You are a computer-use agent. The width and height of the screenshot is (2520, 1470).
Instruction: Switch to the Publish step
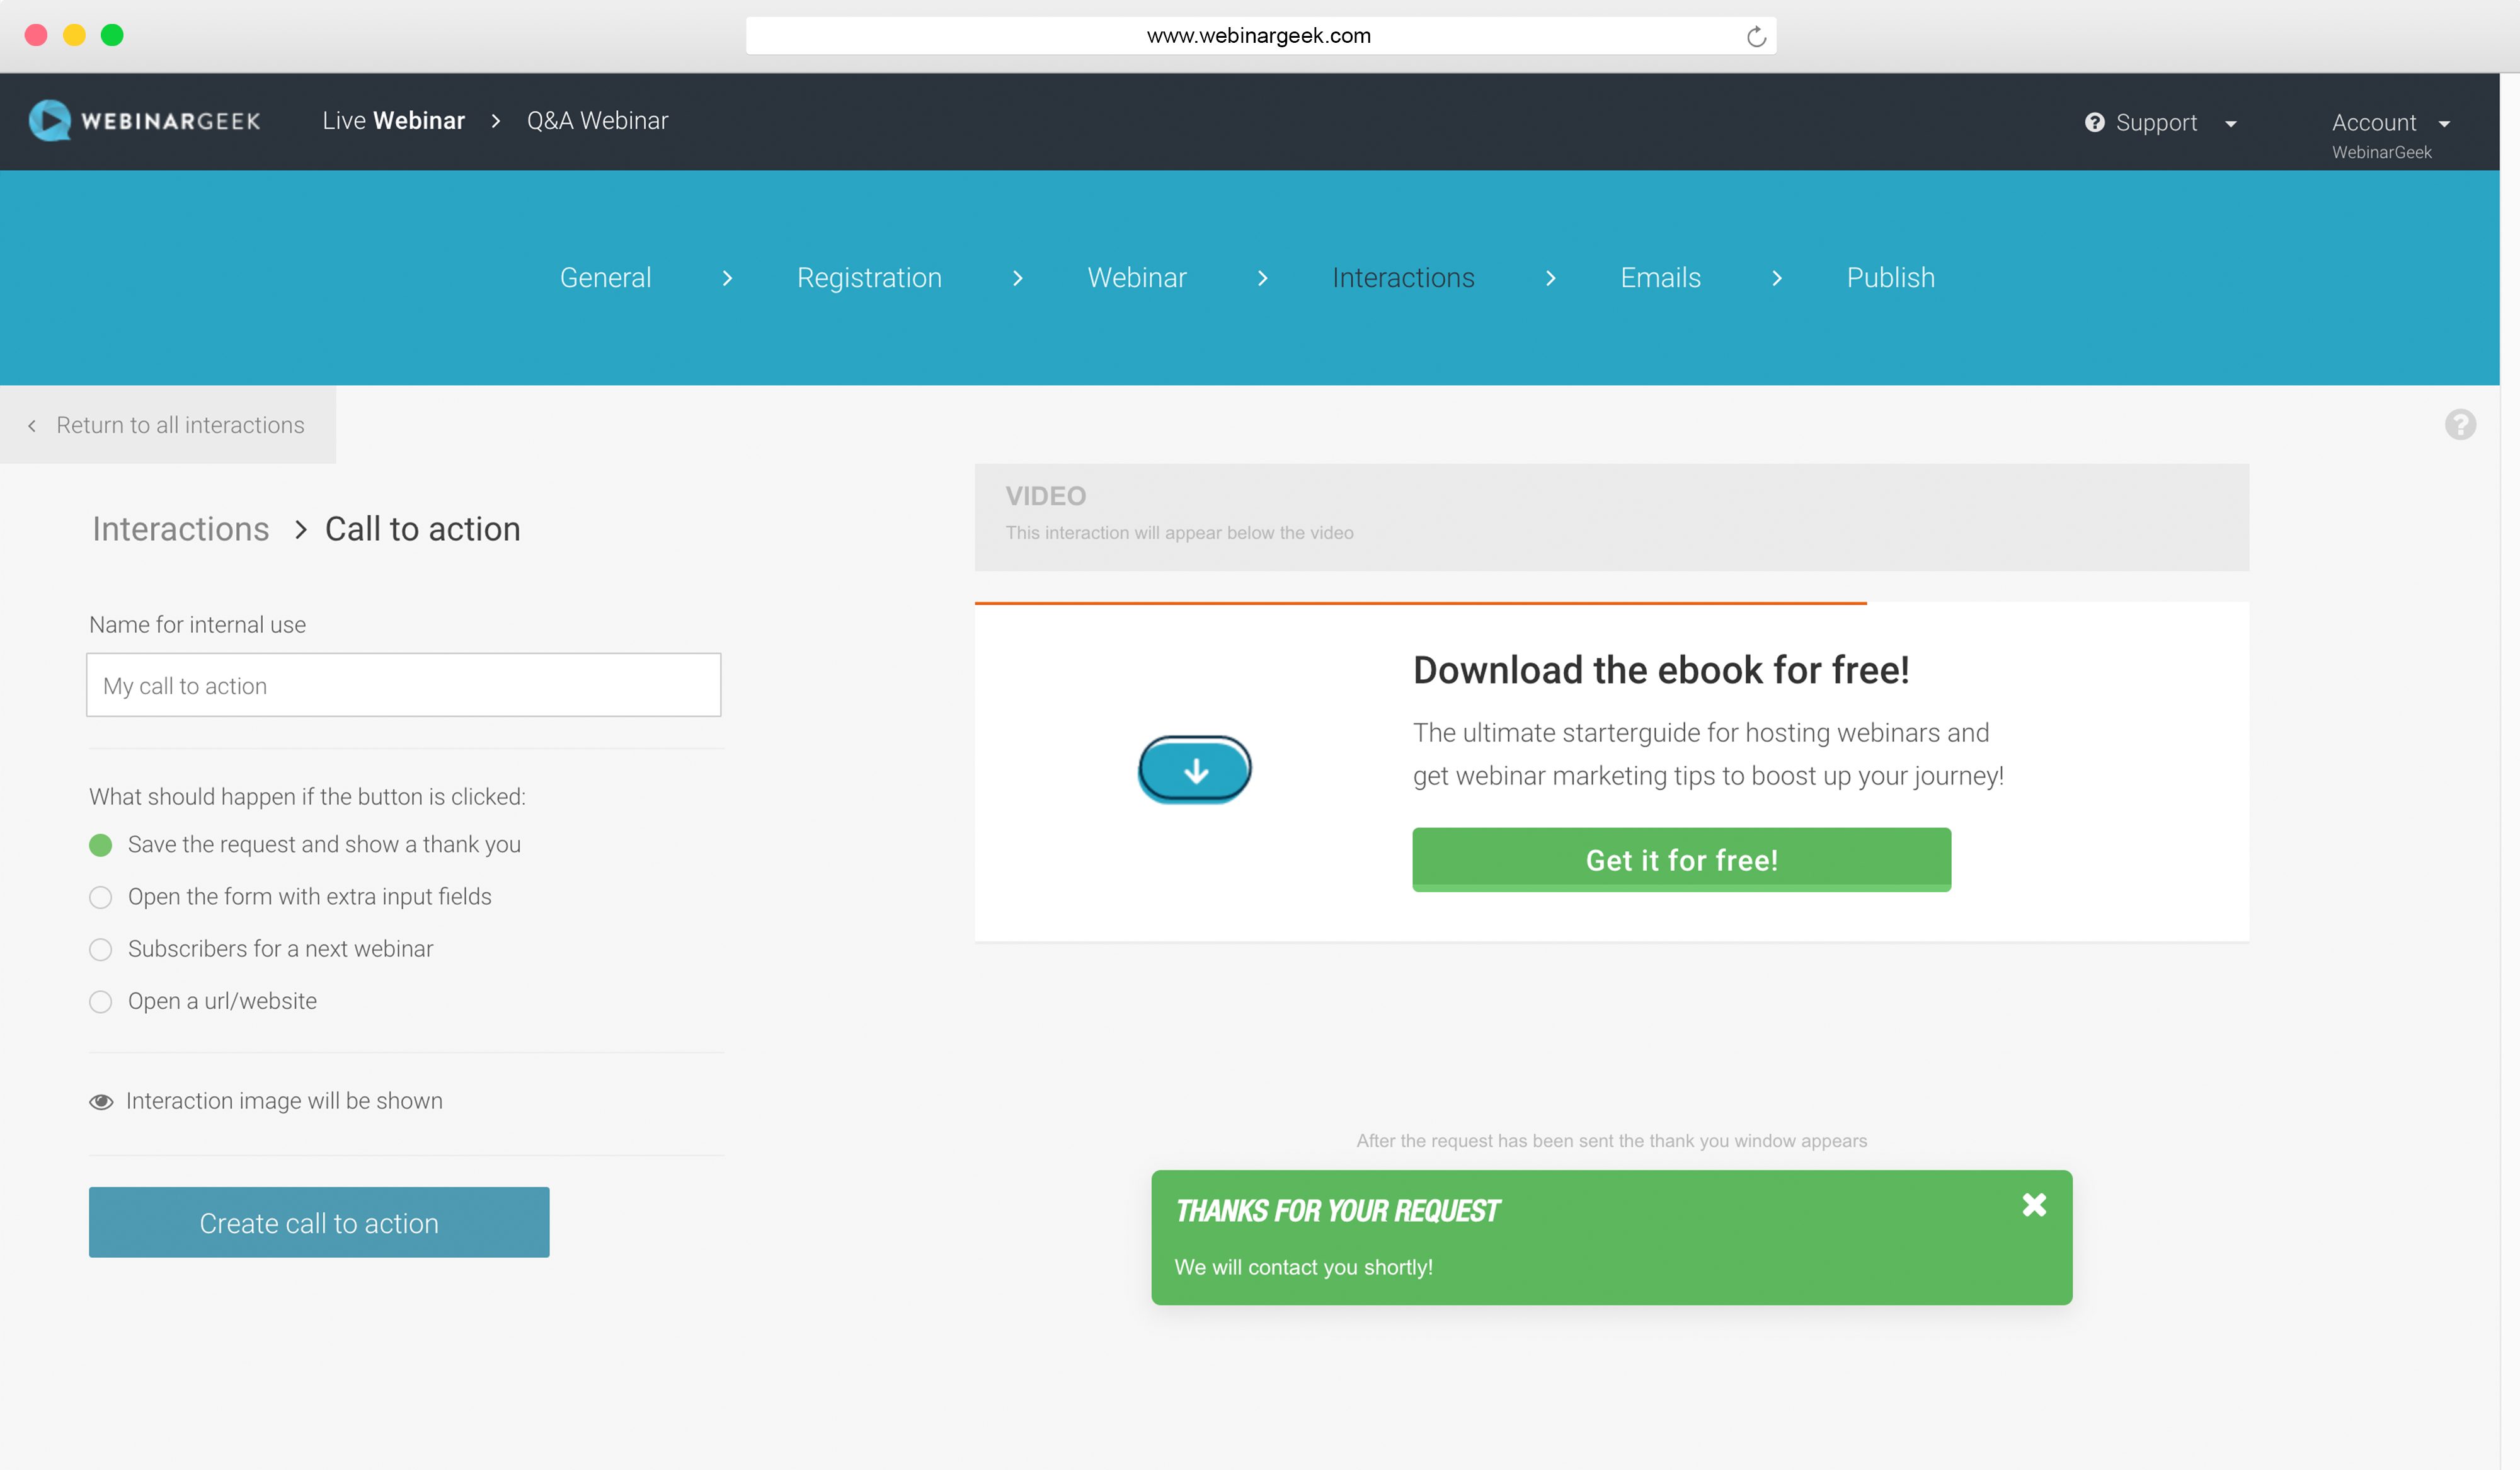[1890, 278]
